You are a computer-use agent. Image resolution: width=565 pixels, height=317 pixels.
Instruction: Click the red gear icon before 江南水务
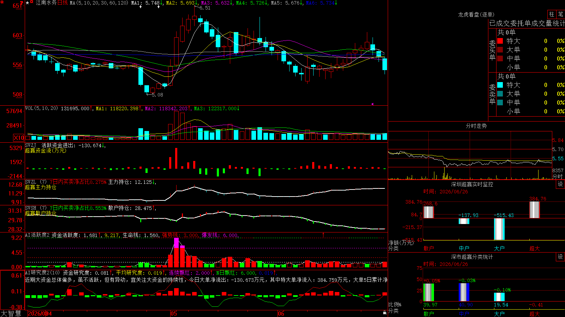32,2
